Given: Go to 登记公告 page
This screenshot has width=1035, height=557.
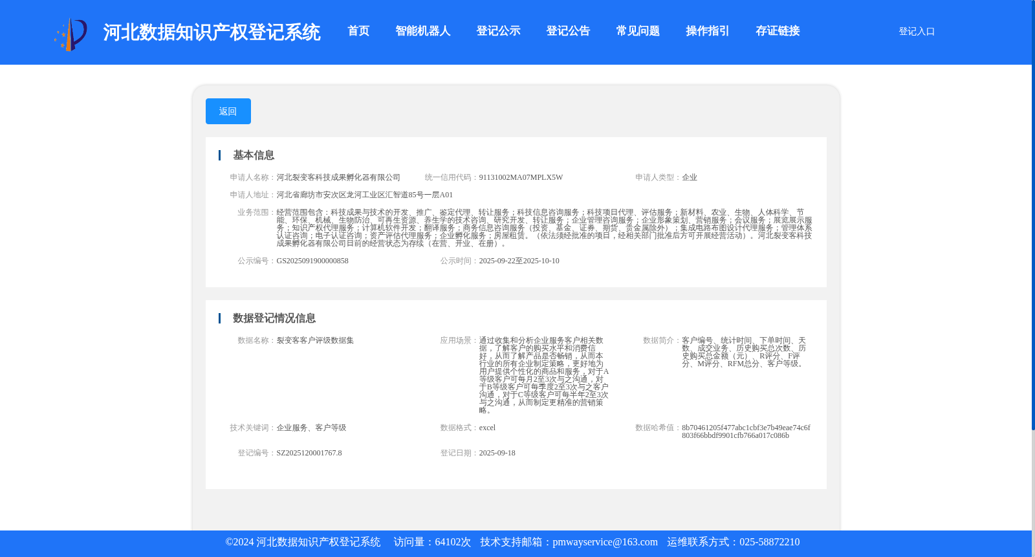Looking at the screenshot, I should 568,31.
